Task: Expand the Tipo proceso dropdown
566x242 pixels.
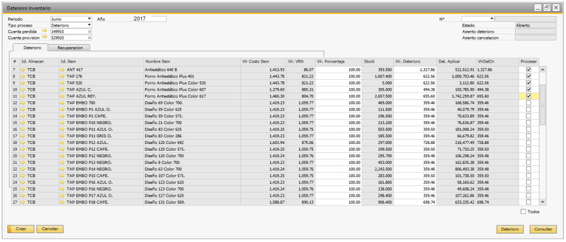Action: (x=89, y=25)
